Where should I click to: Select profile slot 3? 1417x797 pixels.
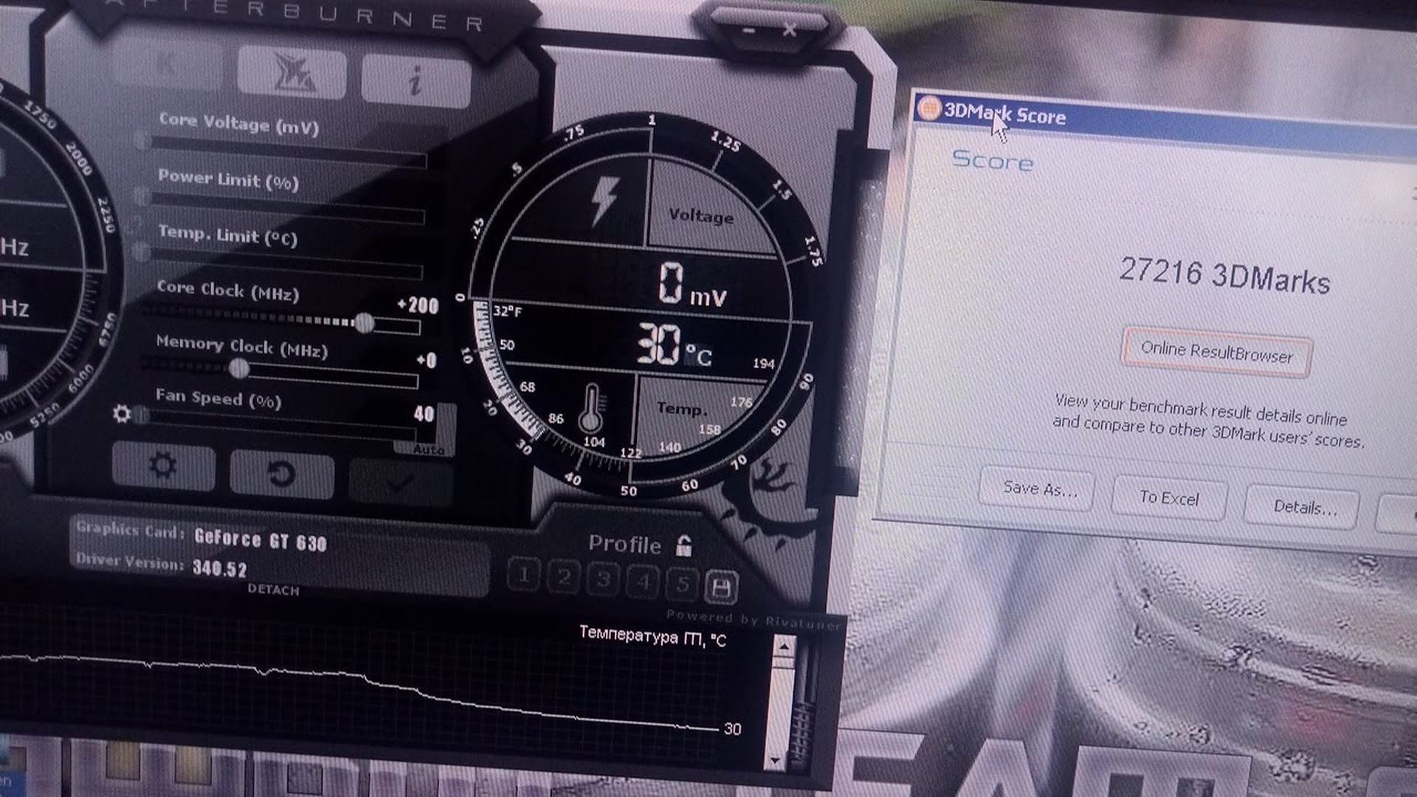604,580
